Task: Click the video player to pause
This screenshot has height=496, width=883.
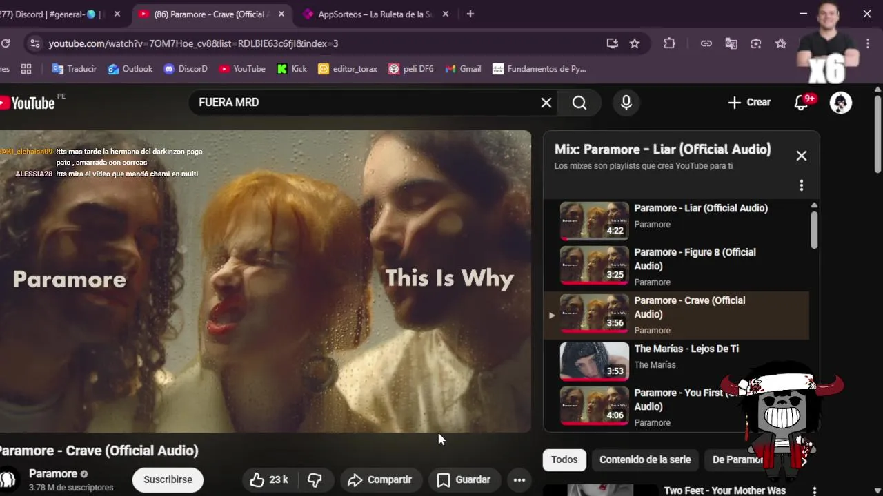Action: [x=266, y=281]
